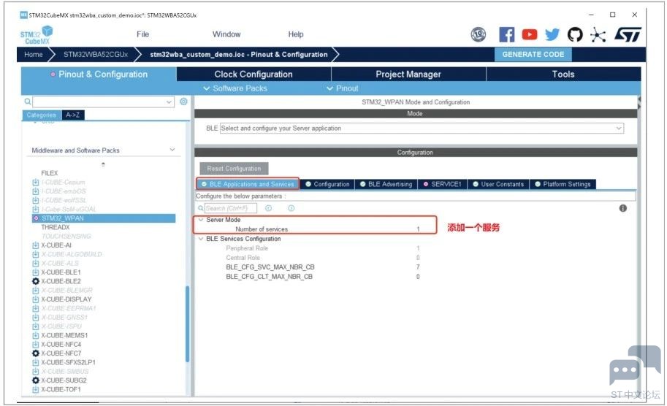This screenshot has width=667, height=406.
Task: Click the parameter search field (Ctrl+F)
Action: pos(231,208)
